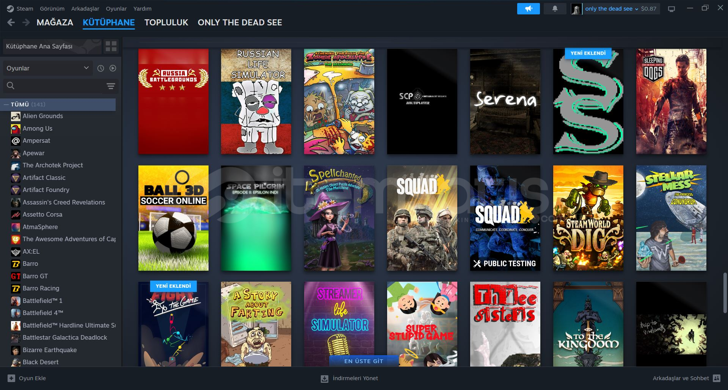Open Streamer Life Simulator cover
Screen dimensions: 728x390
[339, 324]
